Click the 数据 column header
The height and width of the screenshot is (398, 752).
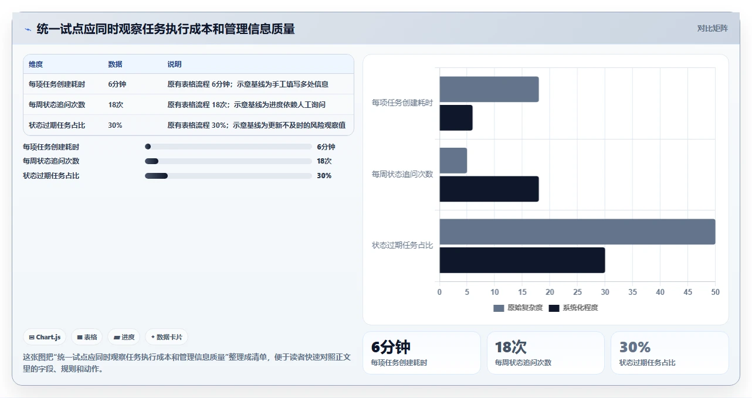click(x=115, y=64)
